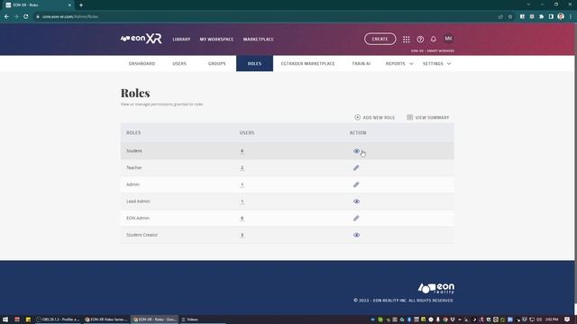The height and width of the screenshot is (324, 577).
Task: Switch to the OBS taskbar window
Action: tap(58, 319)
